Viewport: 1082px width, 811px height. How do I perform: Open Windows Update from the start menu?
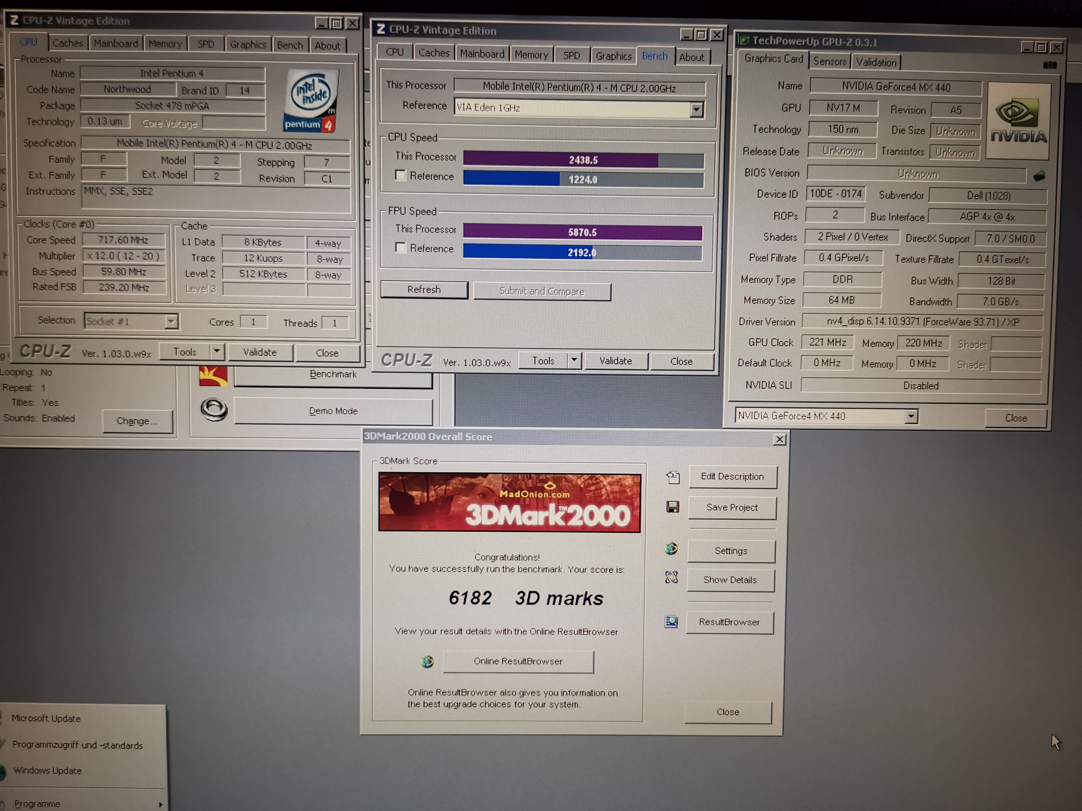[47, 770]
